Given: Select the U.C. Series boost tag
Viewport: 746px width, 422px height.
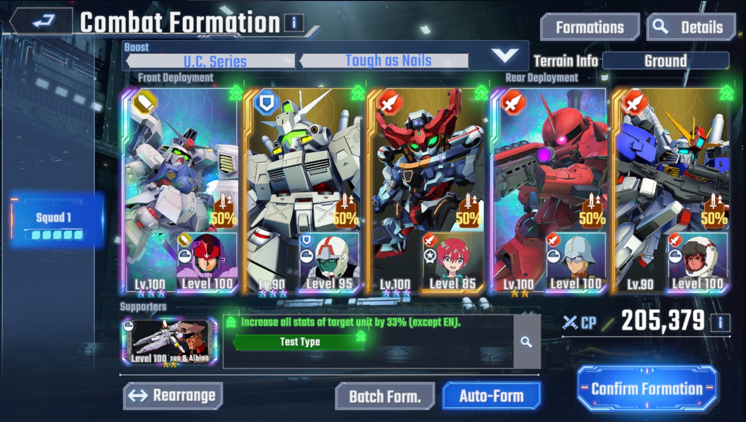Looking at the screenshot, I should 215,61.
